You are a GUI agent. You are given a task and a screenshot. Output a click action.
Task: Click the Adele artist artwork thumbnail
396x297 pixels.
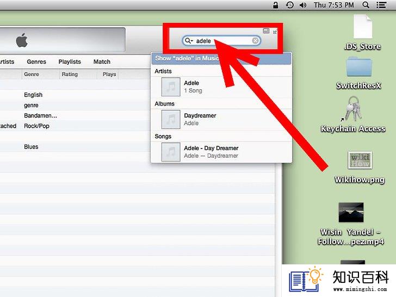click(171, 87)
